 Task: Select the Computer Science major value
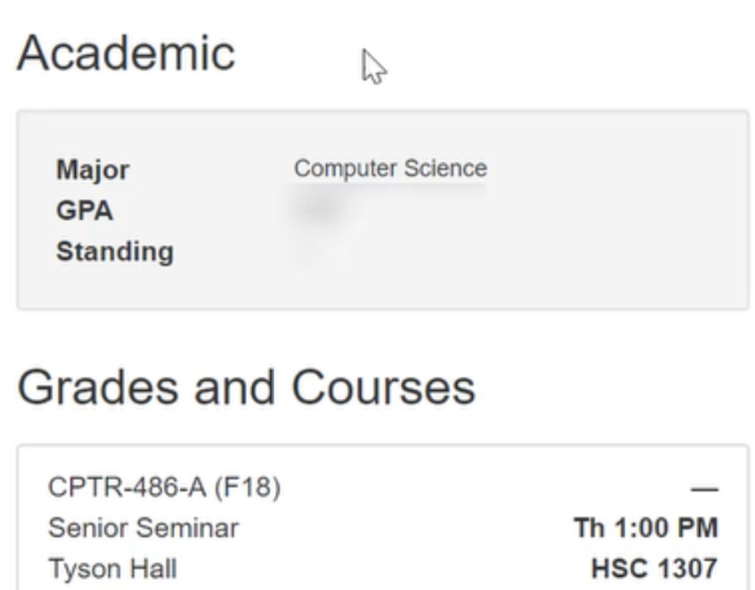coord(390,168)
